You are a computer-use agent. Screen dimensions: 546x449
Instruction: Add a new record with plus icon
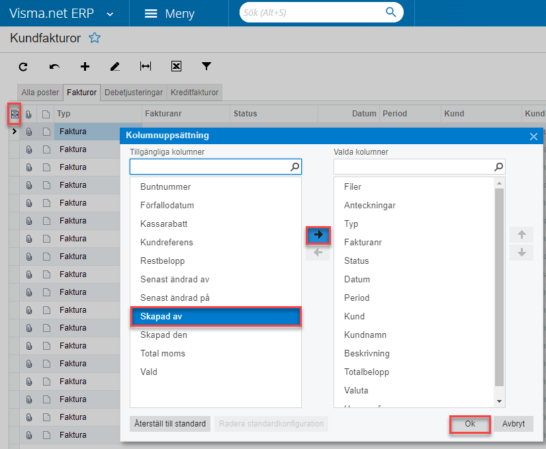[x=85, y=66]
